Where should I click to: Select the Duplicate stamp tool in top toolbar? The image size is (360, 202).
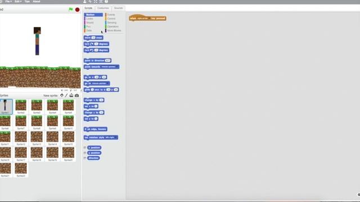85,1
